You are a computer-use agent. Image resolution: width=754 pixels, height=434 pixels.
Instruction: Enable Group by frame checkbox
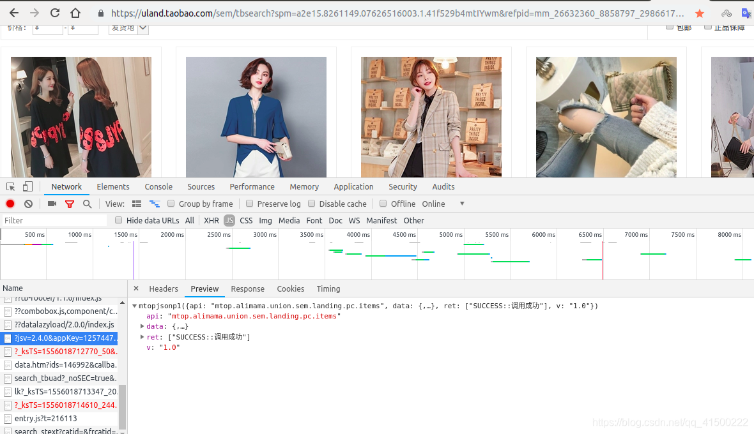[x=171, y=204]
